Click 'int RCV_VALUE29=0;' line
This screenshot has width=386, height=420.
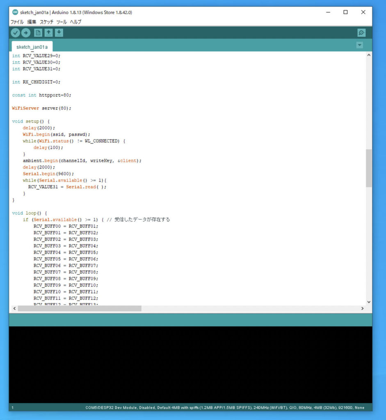pos(36,56)
